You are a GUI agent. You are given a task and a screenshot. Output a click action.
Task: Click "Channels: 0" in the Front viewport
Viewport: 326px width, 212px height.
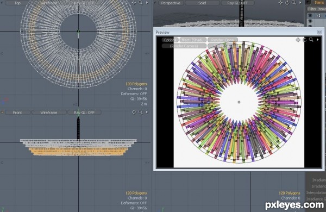[x=137, y=198]
